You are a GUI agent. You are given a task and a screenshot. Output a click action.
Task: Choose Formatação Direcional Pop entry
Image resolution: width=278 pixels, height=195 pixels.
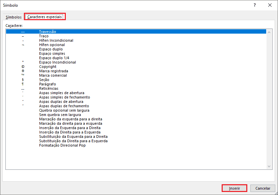(x=136, y=145)
